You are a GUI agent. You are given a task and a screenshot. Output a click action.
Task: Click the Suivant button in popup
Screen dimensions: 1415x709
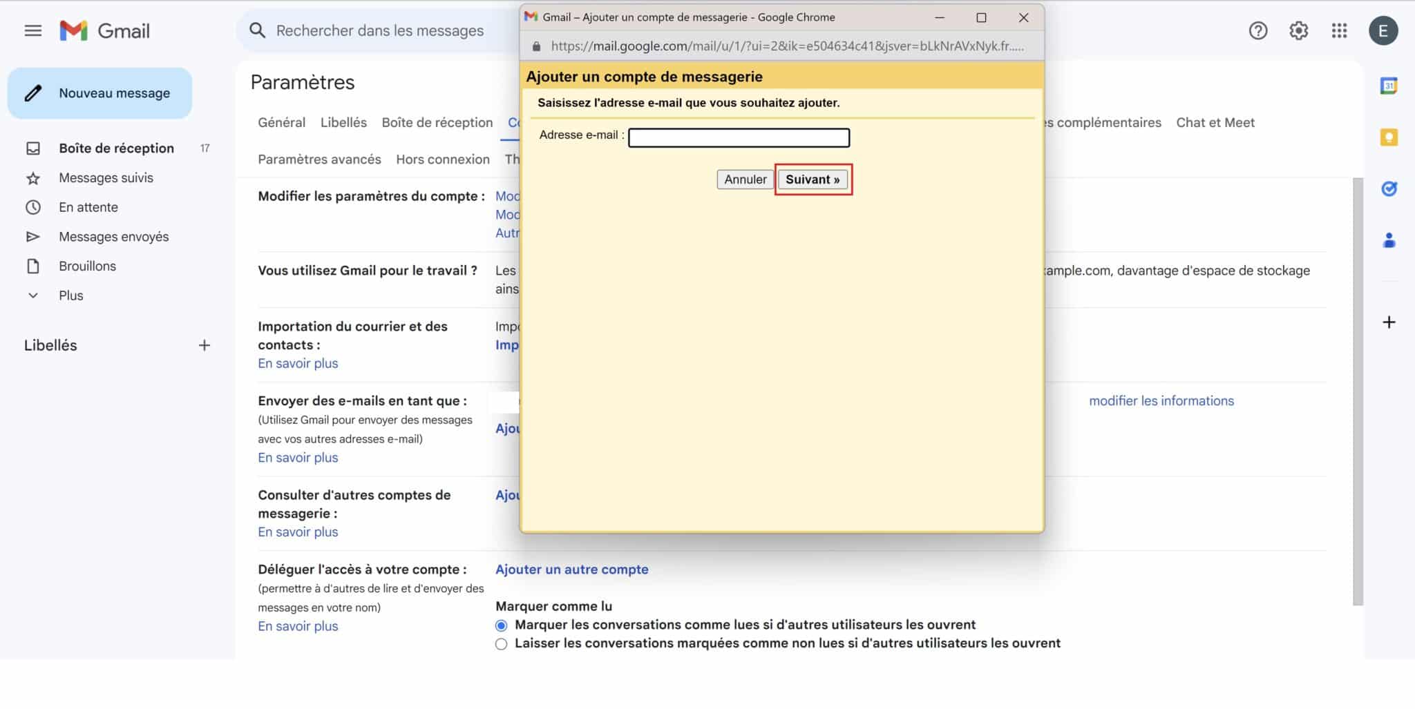[x=813, y=179]
